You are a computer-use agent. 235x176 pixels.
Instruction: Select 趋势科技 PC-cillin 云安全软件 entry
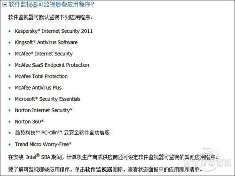pos(62,133)
